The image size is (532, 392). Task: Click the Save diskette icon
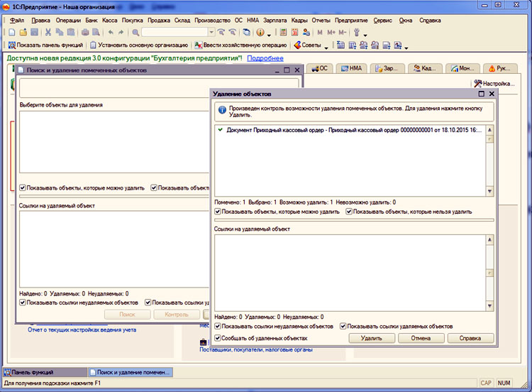point(34,32)
